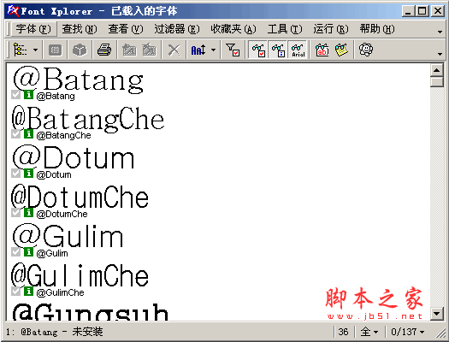Open the 字体(F) menu
The width and height of the screenshot is (449, 342).
(x=33, y=29)
